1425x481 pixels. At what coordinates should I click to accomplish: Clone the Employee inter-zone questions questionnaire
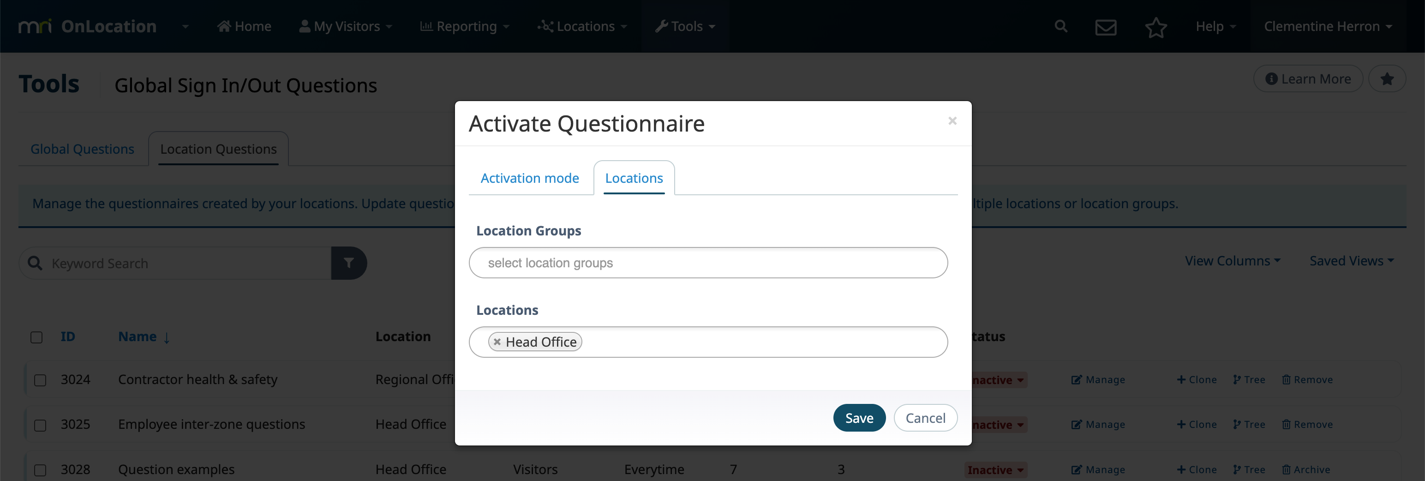pyautogui.click(x=1197, y=425)
